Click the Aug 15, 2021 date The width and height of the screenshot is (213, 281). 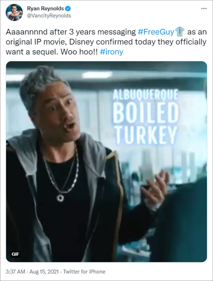pos(44,272)
